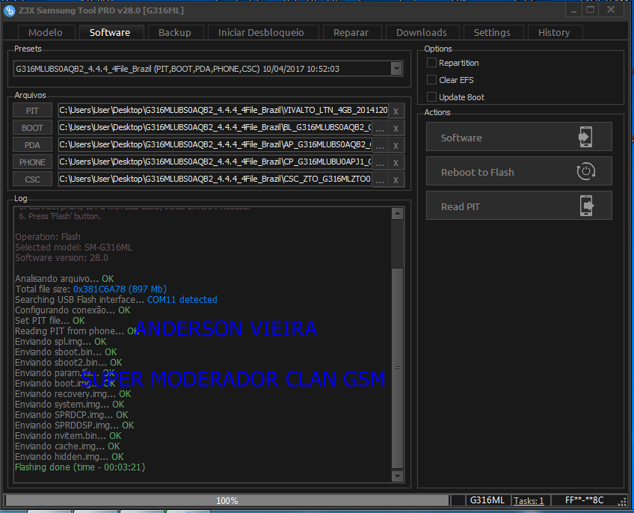This screenshot has height=513, width=634.
Task: Click the 'Enviando hidden.img' log line
Action: click(69, 457)
